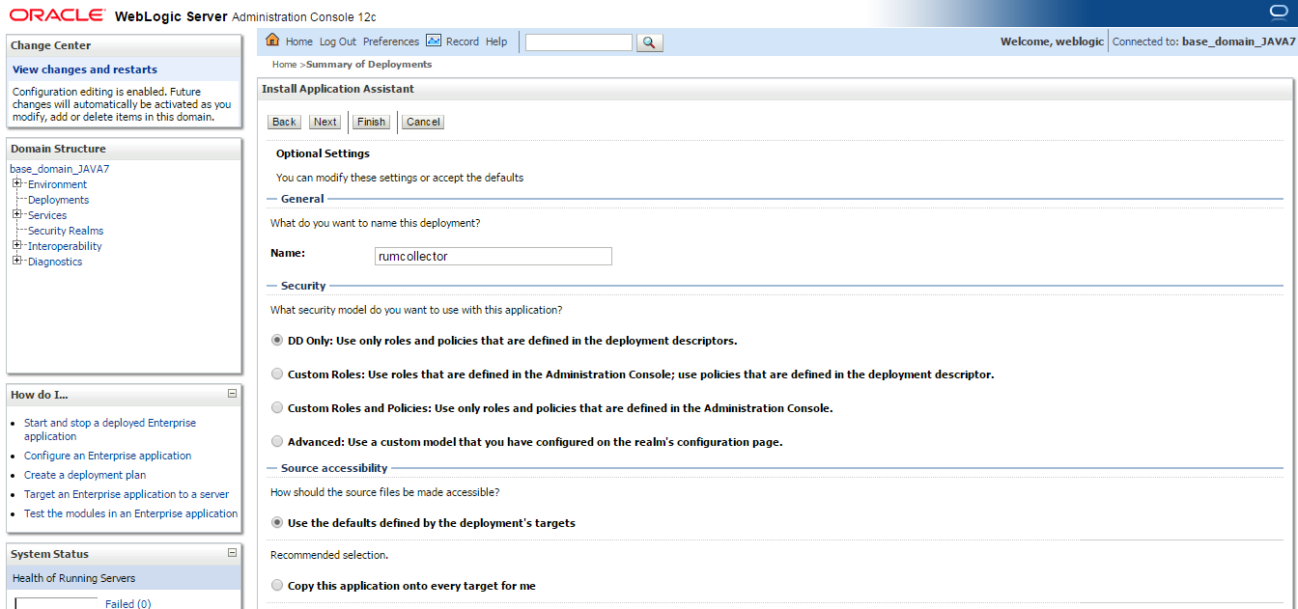Collapse the How do I panel
Viewport: 1298px width, 609px height.
232,394
